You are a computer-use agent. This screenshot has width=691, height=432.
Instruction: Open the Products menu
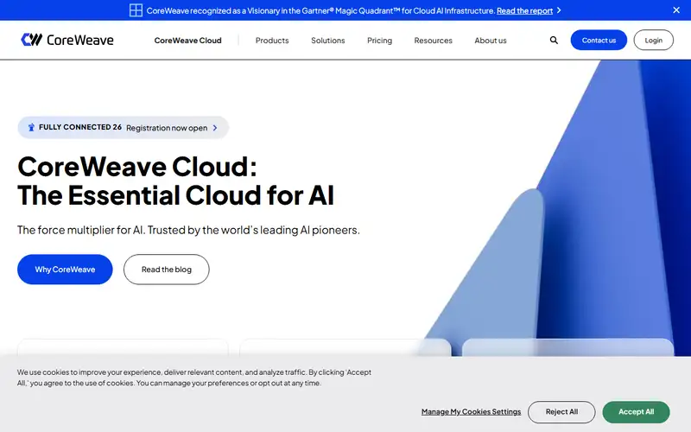(x=272, y=41)
